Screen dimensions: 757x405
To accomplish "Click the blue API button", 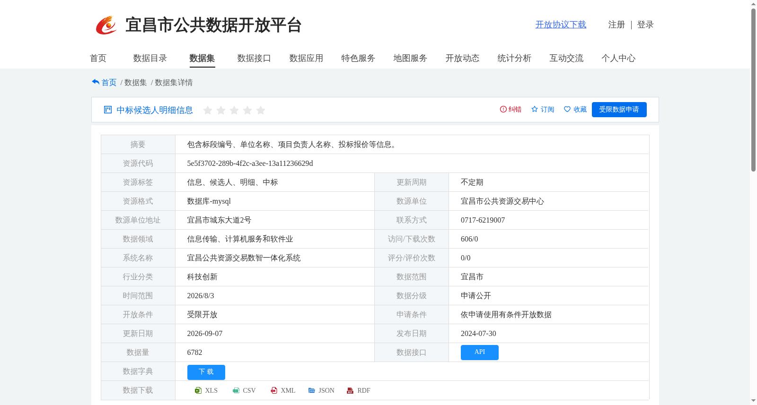I will tap(480, 353).
